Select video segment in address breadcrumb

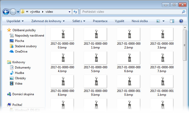49,12
